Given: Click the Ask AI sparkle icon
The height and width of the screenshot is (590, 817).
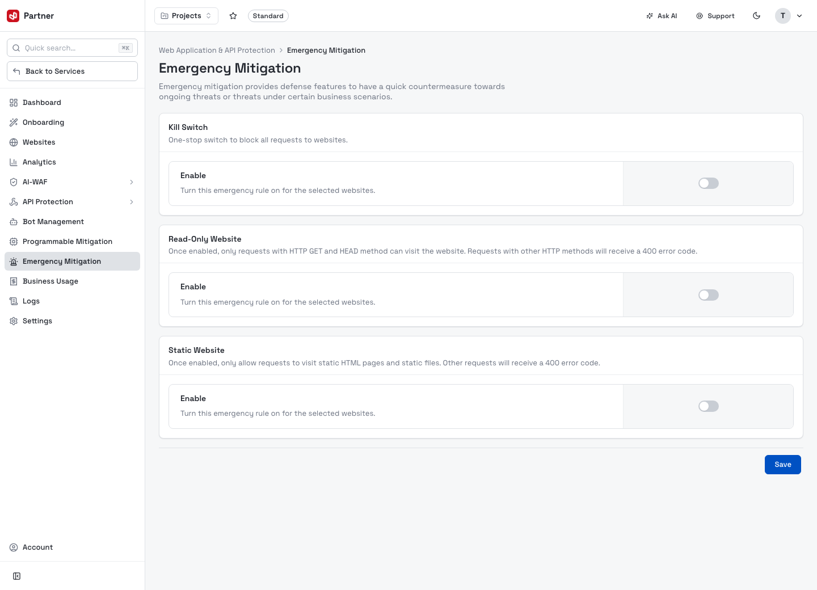Looking at the screenshot, I should [x=650, y=16].
